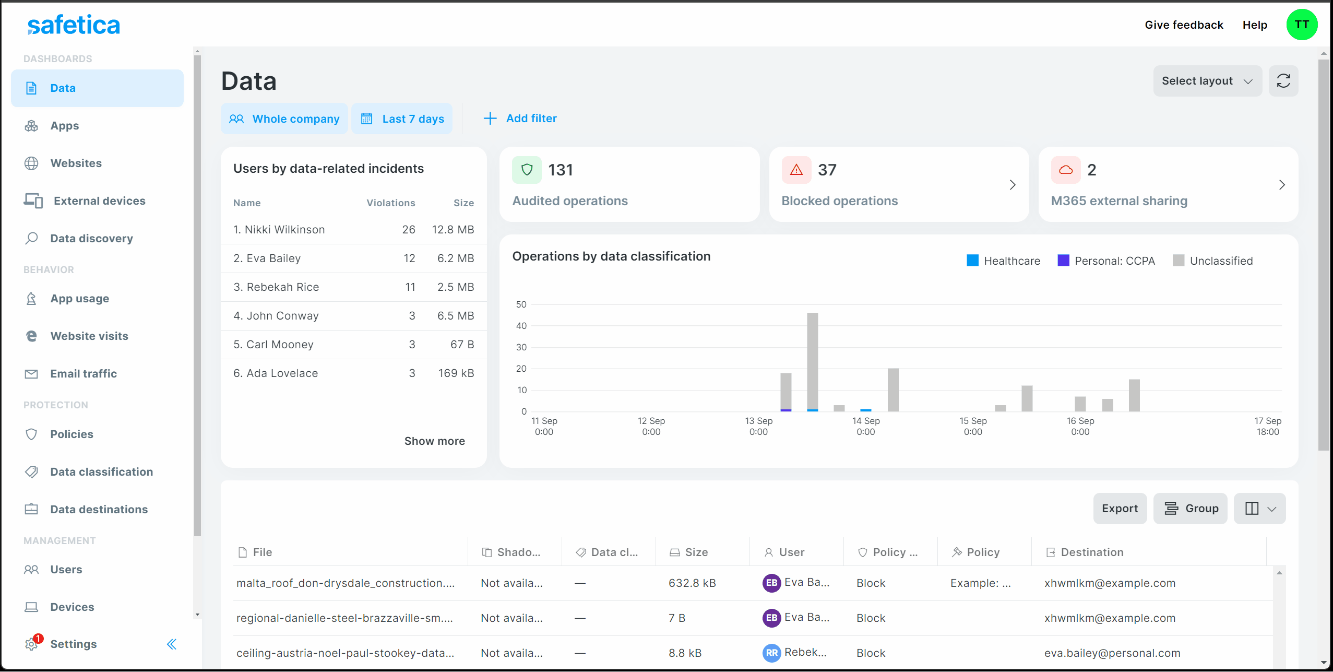
Task: Expand Blocked operations card chevron
Action: coord(1012,184)
